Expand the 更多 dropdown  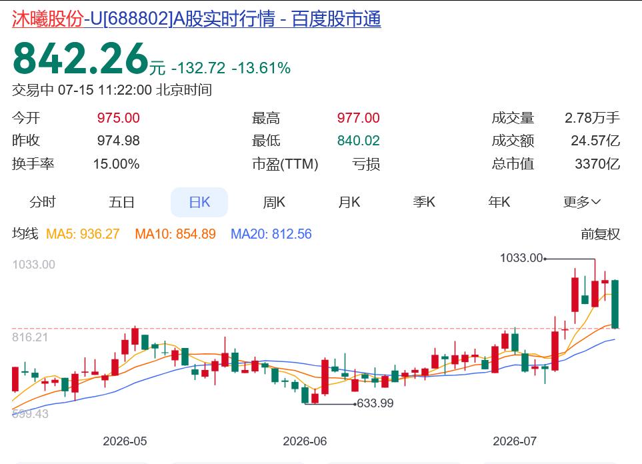[581, 202]
